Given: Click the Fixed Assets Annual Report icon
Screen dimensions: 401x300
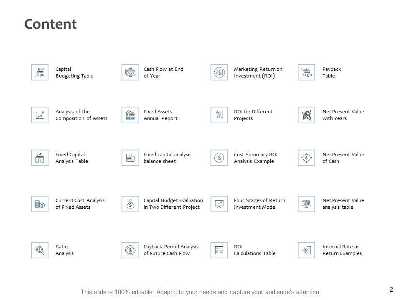Looking at the screenshot, I should [130, 115].
